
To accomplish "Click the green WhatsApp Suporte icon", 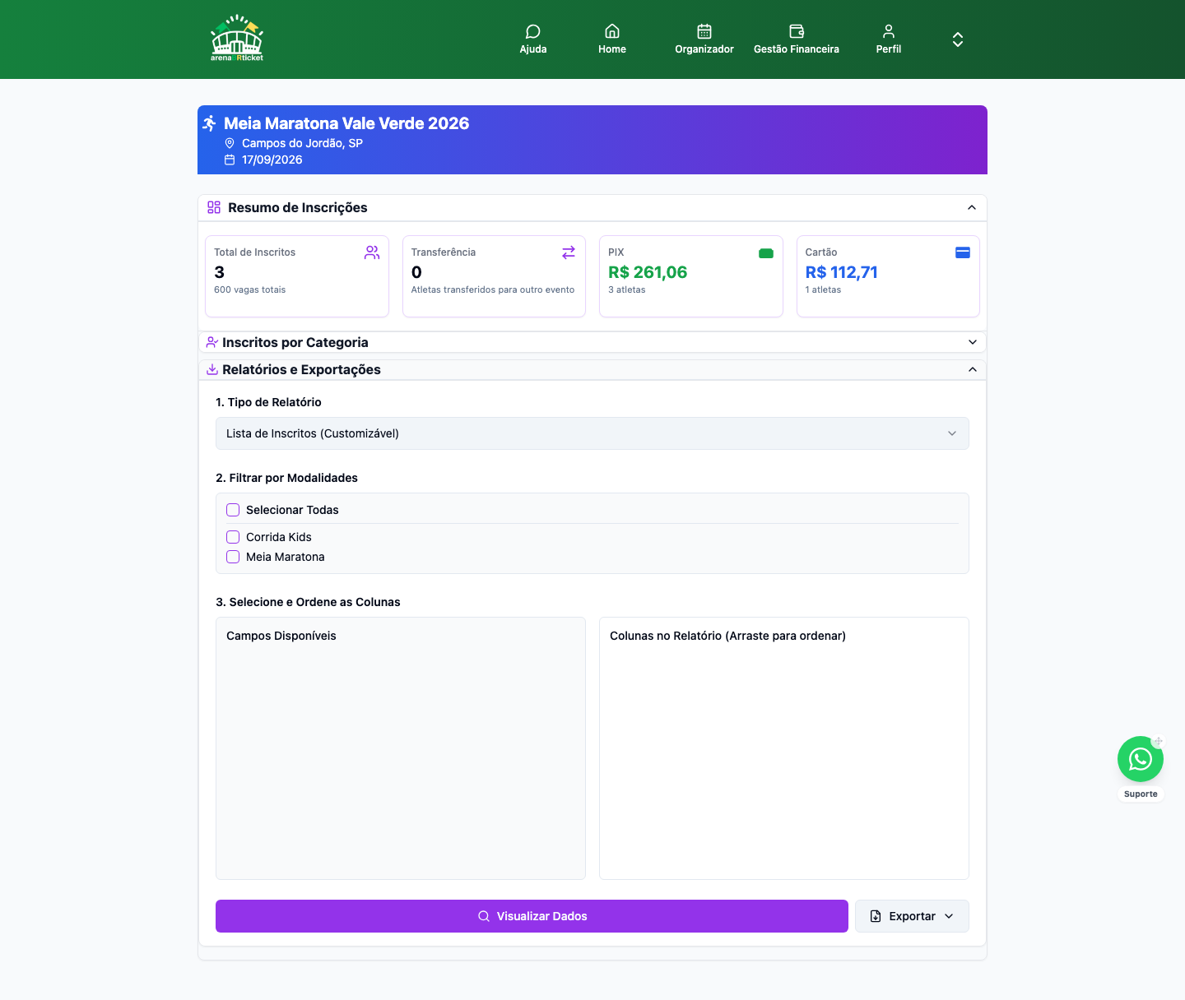I will [x=1141, y=759].
